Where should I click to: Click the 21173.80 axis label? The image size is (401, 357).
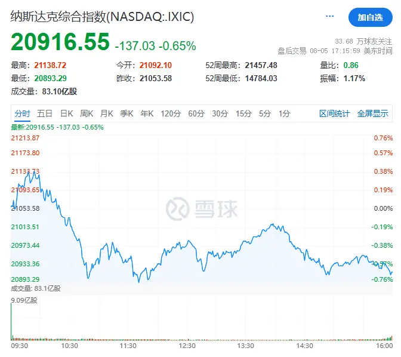tap(25, 153)
